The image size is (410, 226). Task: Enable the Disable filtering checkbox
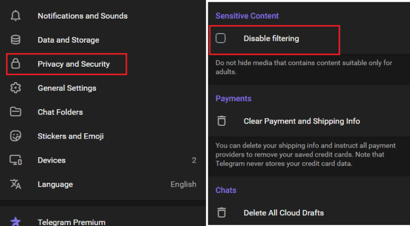click(220, 38)
